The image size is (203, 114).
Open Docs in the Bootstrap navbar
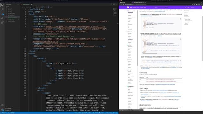(131, 7)
